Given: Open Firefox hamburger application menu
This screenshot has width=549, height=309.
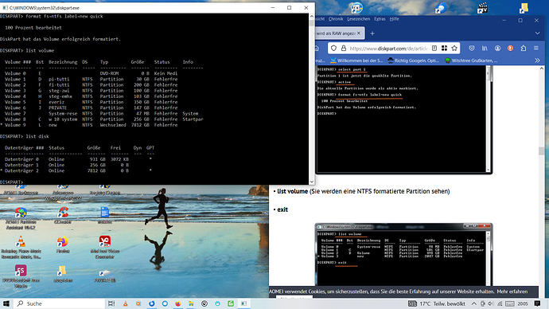Looking at the screenshot, I should tap(536, 49).
